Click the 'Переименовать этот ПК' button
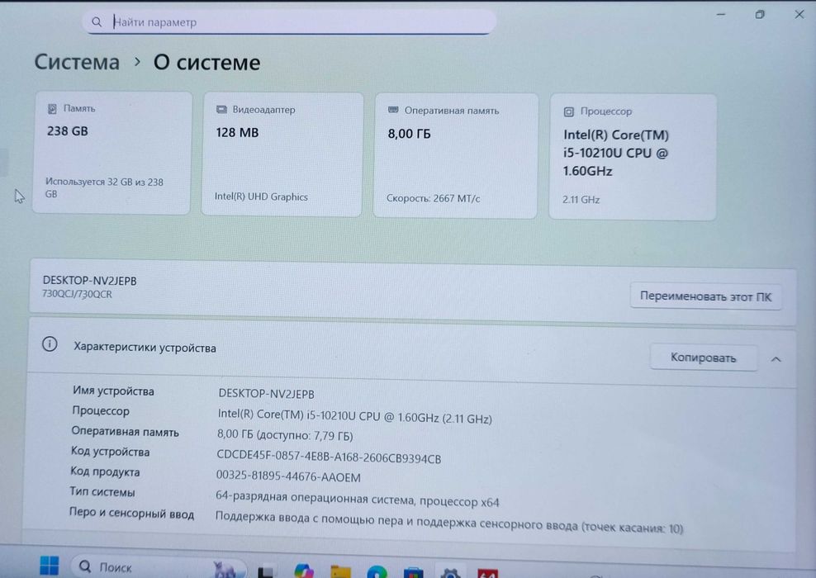The width and height of the screenshot is (816, 578). [705, 296]
